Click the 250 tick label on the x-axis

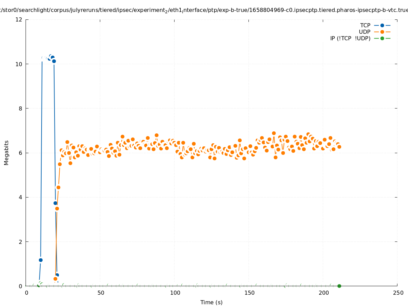[398, 293]
